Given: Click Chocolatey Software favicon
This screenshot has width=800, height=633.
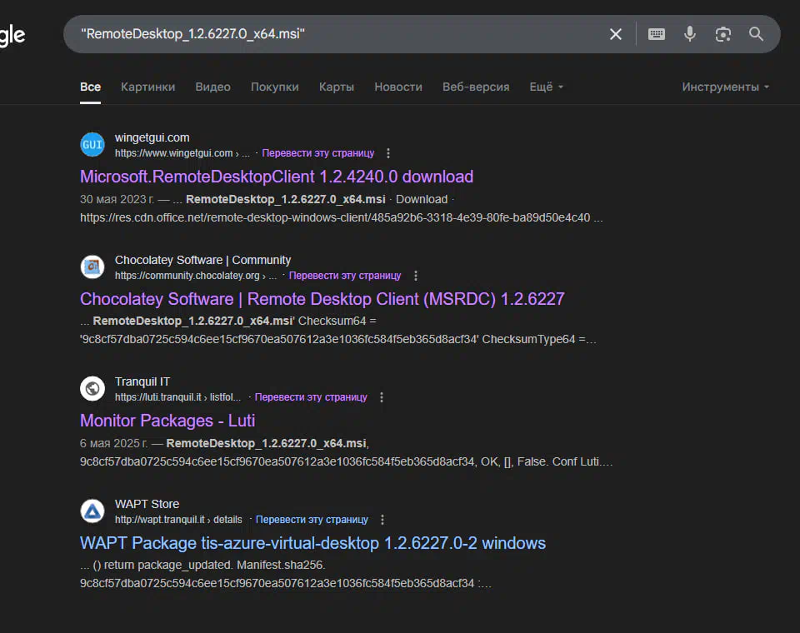Looking at the screenshot, I should tap(92, 267).
